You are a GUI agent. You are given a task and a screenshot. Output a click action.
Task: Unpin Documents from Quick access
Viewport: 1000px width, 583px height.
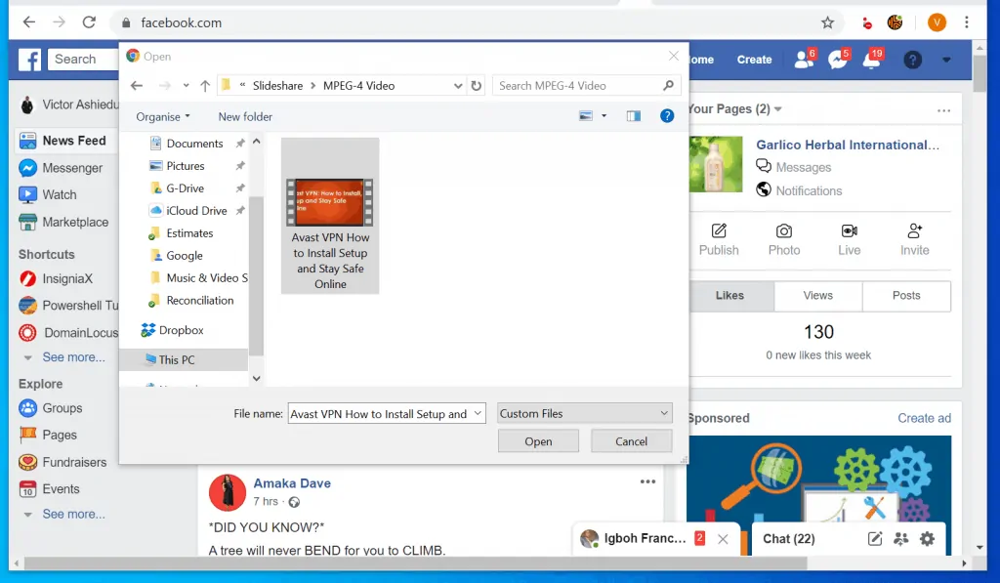pos(238,143)
